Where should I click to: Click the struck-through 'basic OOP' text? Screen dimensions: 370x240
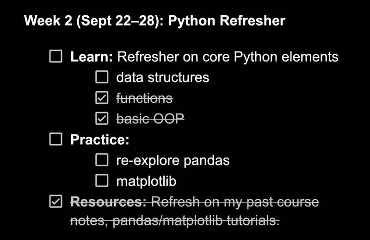(x=150, y=119)
